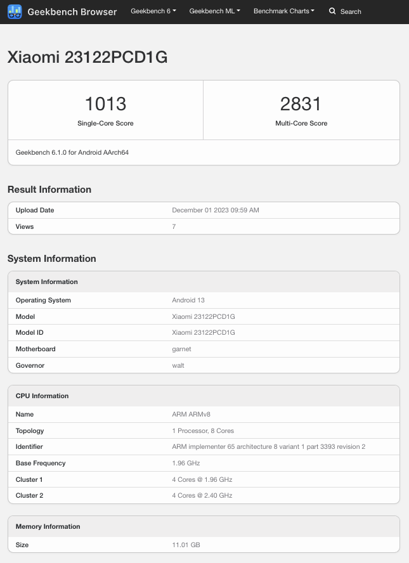Click the Geekbench logo icon
The width and height of the screenshot is (409, 563).
point(15,11)
